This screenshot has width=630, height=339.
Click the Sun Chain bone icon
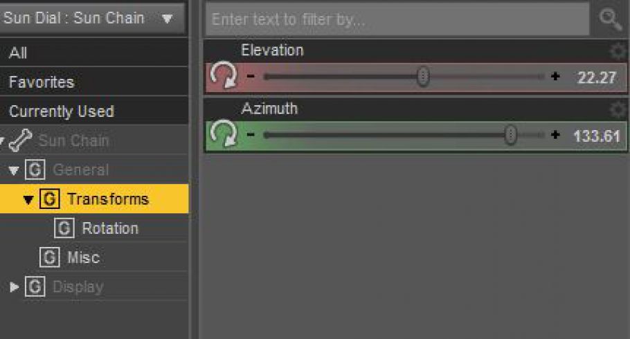point(22,141)
